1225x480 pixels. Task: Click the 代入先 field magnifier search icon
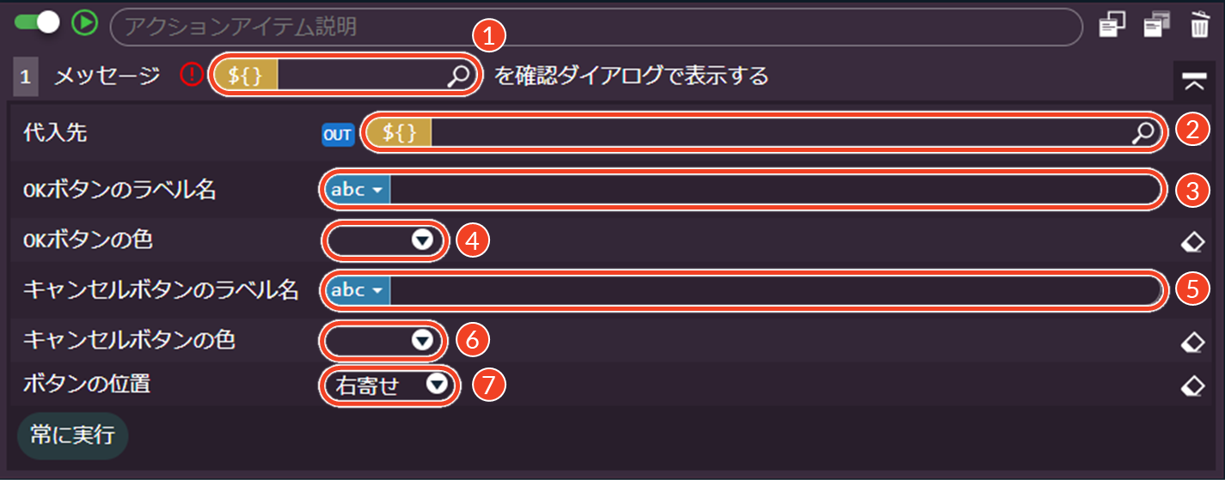click(1143, 132)
